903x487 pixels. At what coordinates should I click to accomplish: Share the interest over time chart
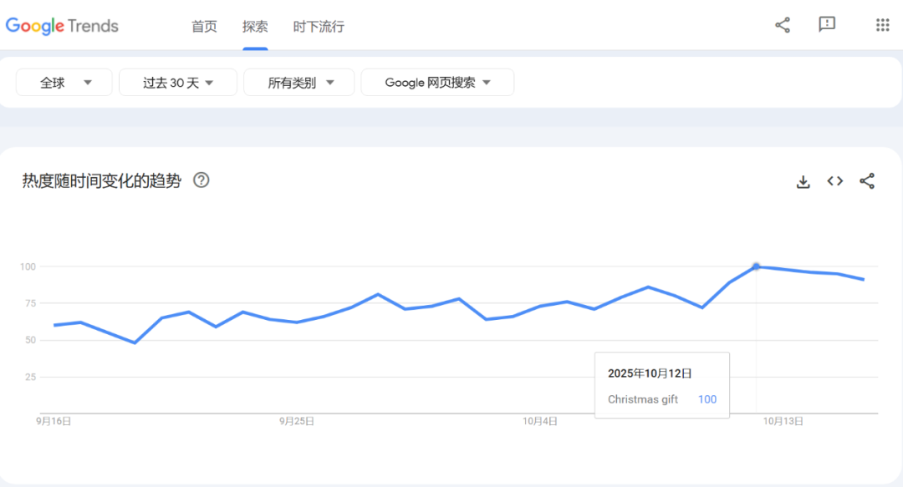(867, 181)
